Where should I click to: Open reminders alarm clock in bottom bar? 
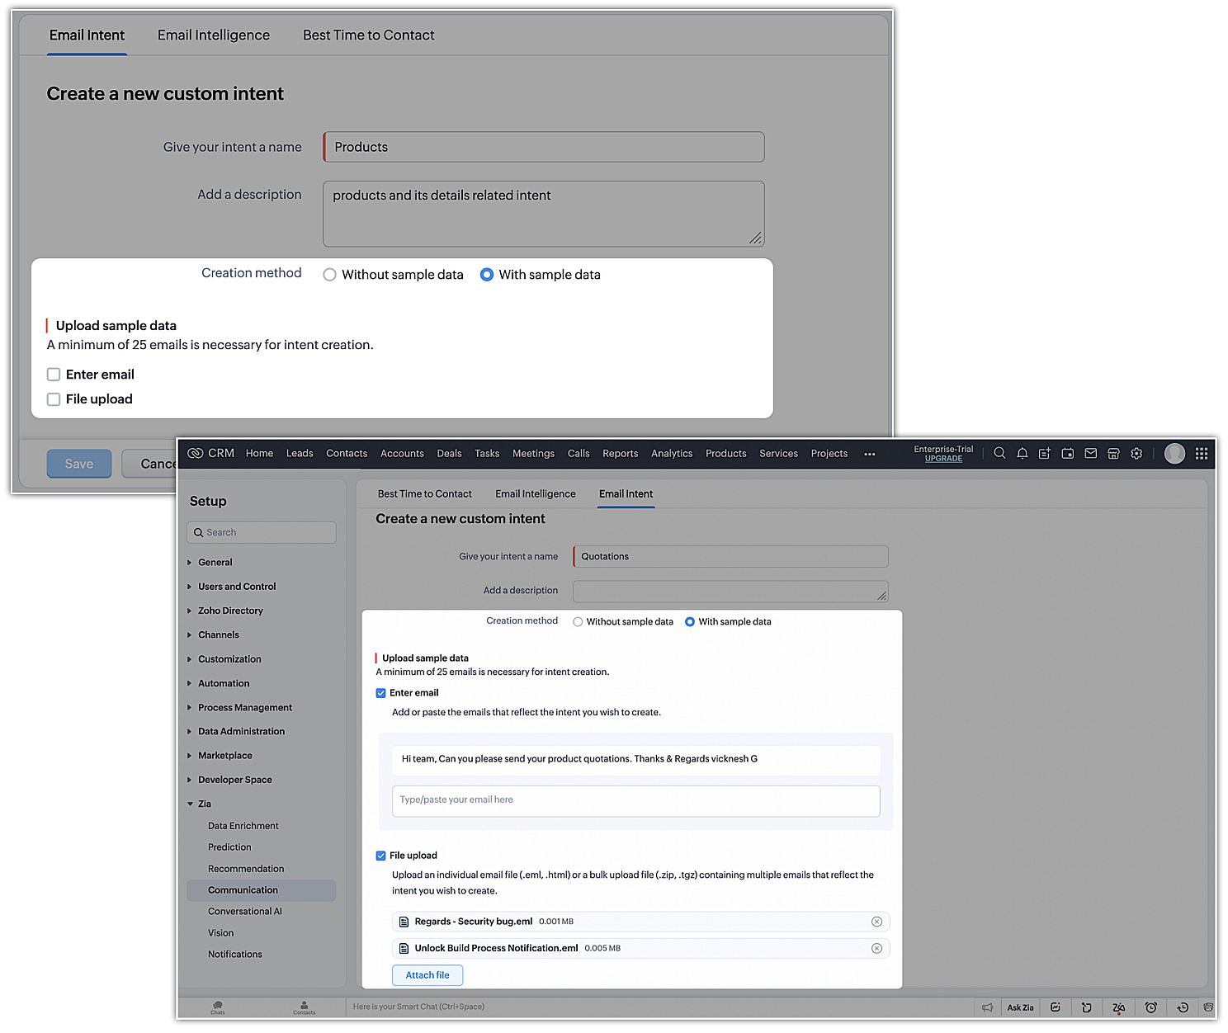1150,1007
